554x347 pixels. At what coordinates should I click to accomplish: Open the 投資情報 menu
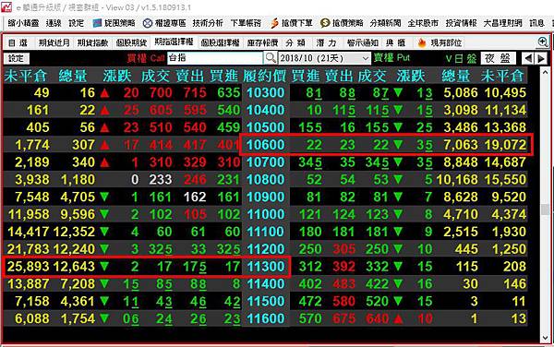coord(461,23)
